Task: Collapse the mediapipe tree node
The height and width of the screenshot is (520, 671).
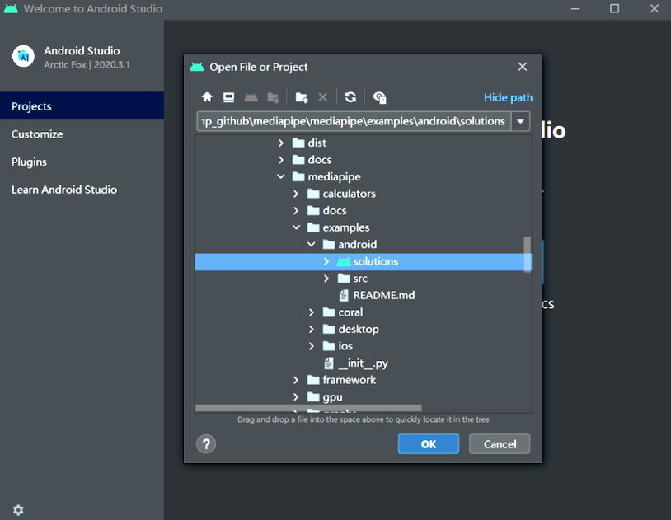Action: coord(280,176)
